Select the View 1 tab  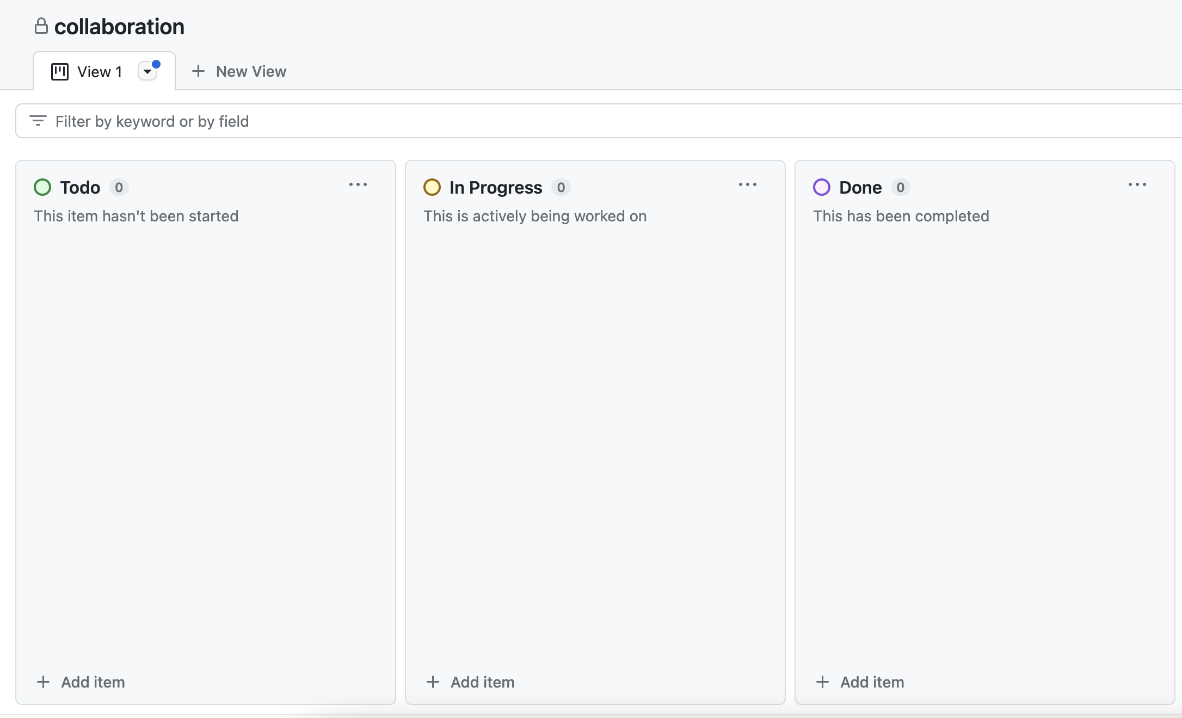click(x=100, y=72)
